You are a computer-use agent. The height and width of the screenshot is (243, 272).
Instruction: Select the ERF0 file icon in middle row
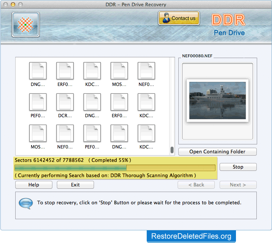pyautogui.click(x=119, y=102)
